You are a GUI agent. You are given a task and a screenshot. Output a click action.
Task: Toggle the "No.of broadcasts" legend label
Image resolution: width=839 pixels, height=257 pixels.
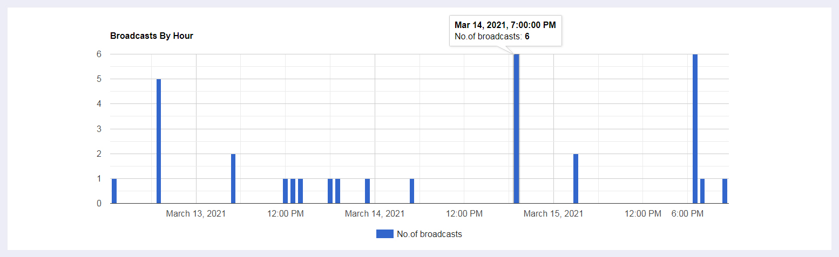429,234
